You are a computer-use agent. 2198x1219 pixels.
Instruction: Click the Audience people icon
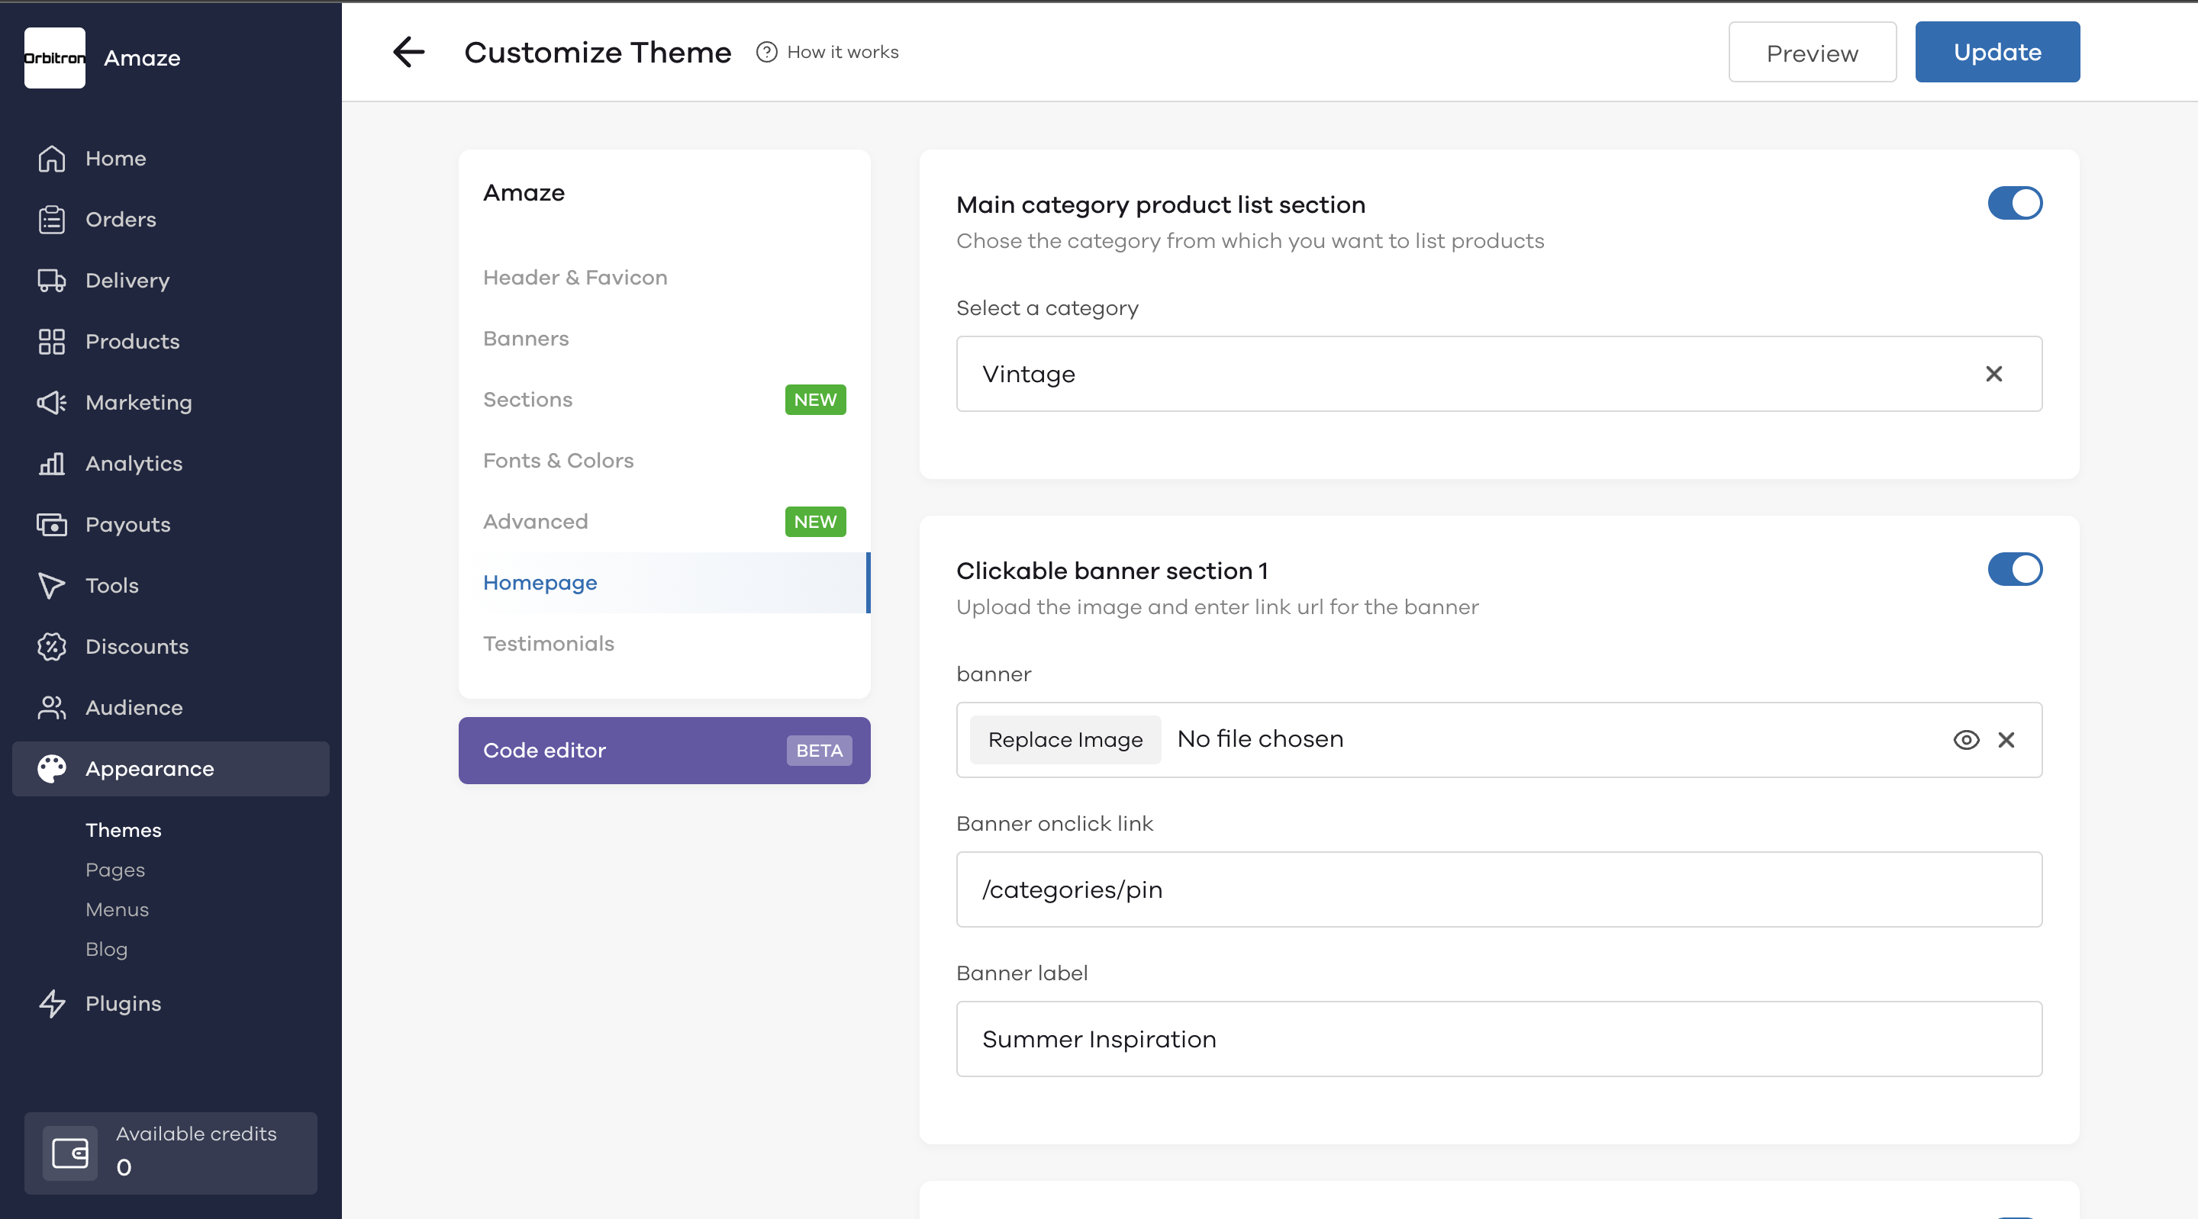coord(51,708)
